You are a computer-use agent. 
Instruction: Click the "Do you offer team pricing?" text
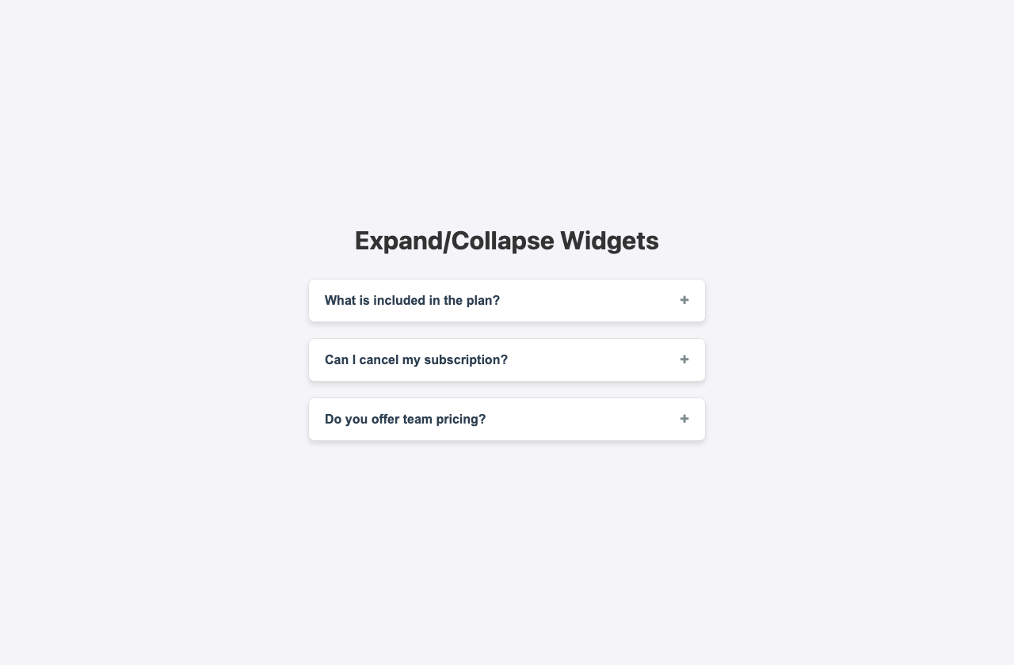tap(405, 419)
